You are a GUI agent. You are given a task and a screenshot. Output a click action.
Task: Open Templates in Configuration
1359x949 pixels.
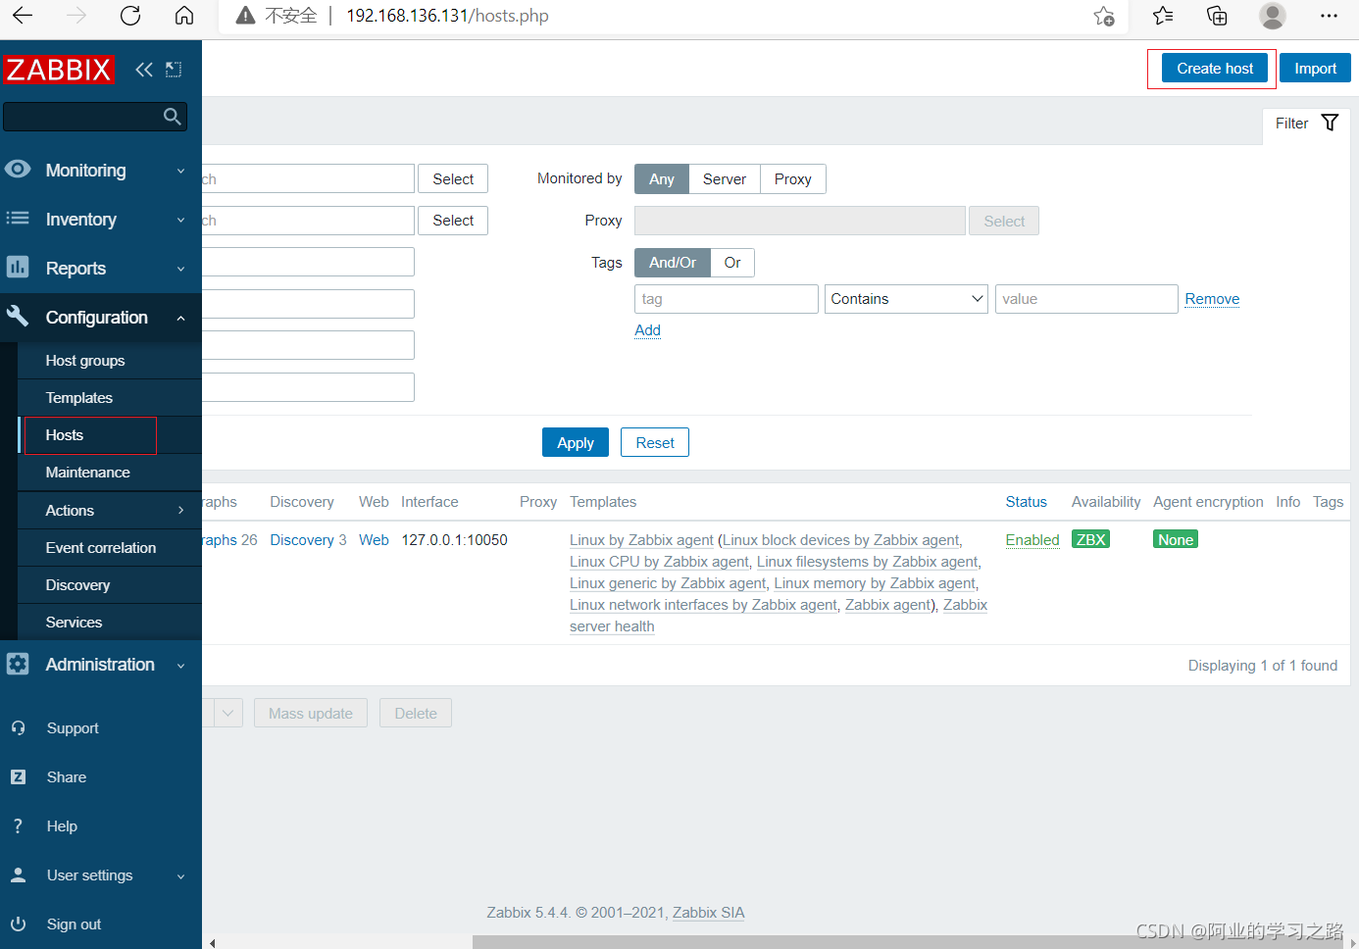79,398
